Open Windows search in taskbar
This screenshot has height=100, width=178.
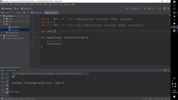point(174,5)
